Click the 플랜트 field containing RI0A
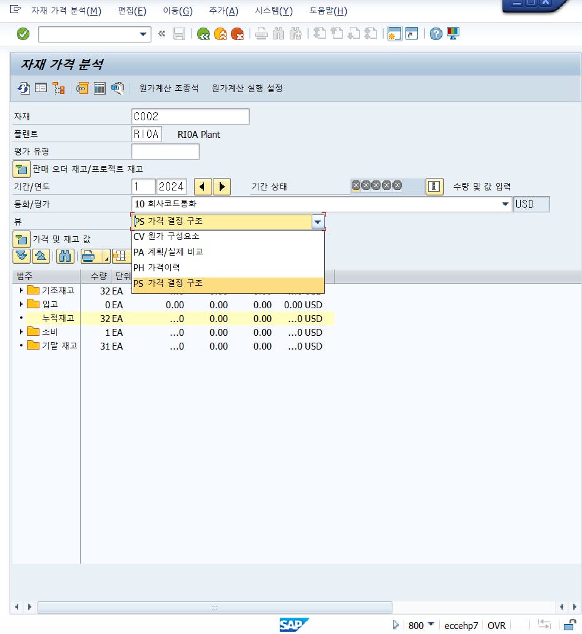 (x=146, y=134)
